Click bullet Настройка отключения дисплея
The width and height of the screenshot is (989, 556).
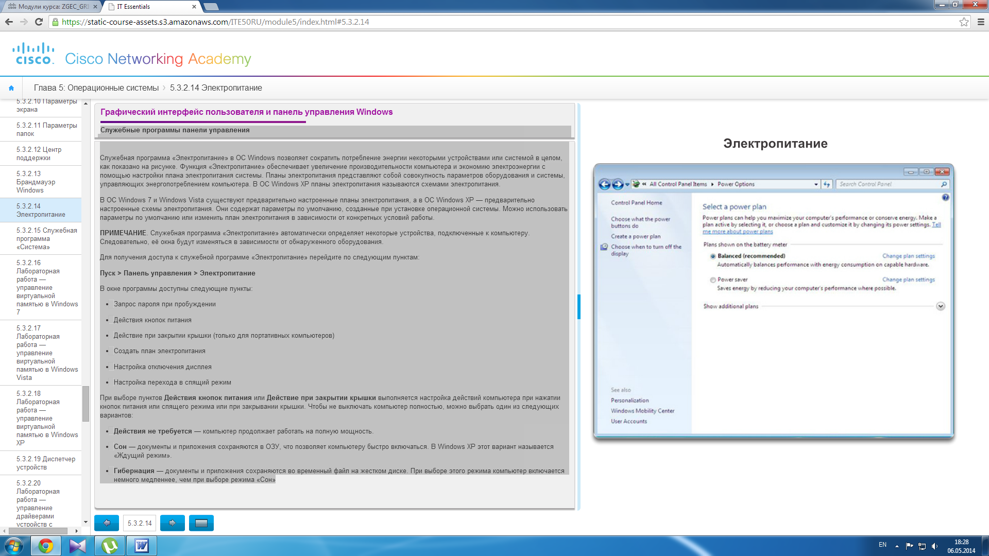coord(162,367)
